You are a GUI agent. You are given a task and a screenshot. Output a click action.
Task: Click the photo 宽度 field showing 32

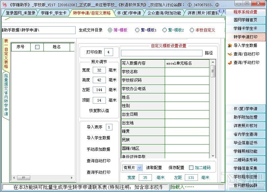(99, 70)
